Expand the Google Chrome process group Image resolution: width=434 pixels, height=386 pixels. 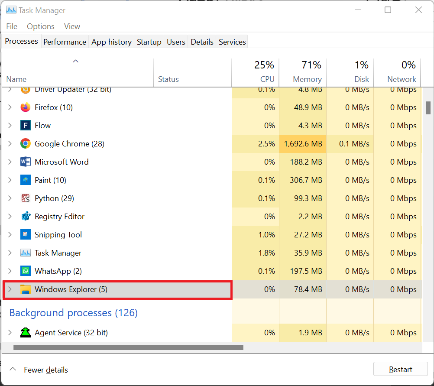10,144
